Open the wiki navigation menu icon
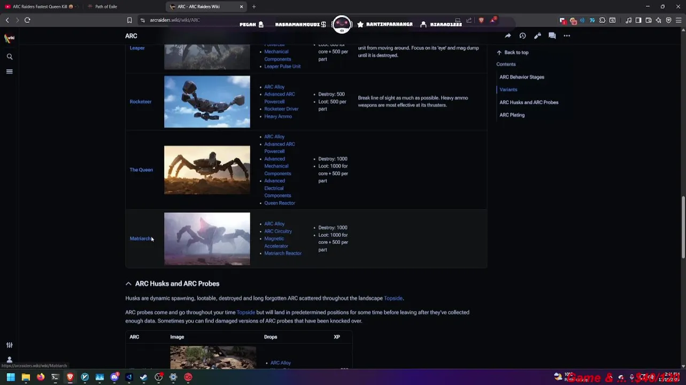This screenshot has width=686, height=385. [10, 71]
